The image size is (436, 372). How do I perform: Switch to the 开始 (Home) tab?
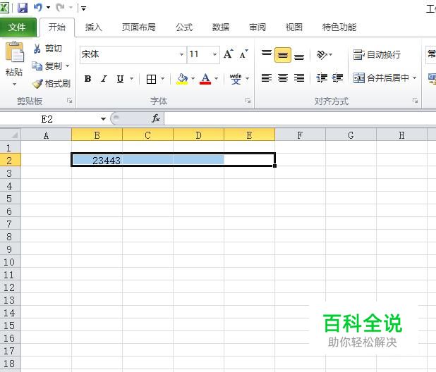[57, 27]
